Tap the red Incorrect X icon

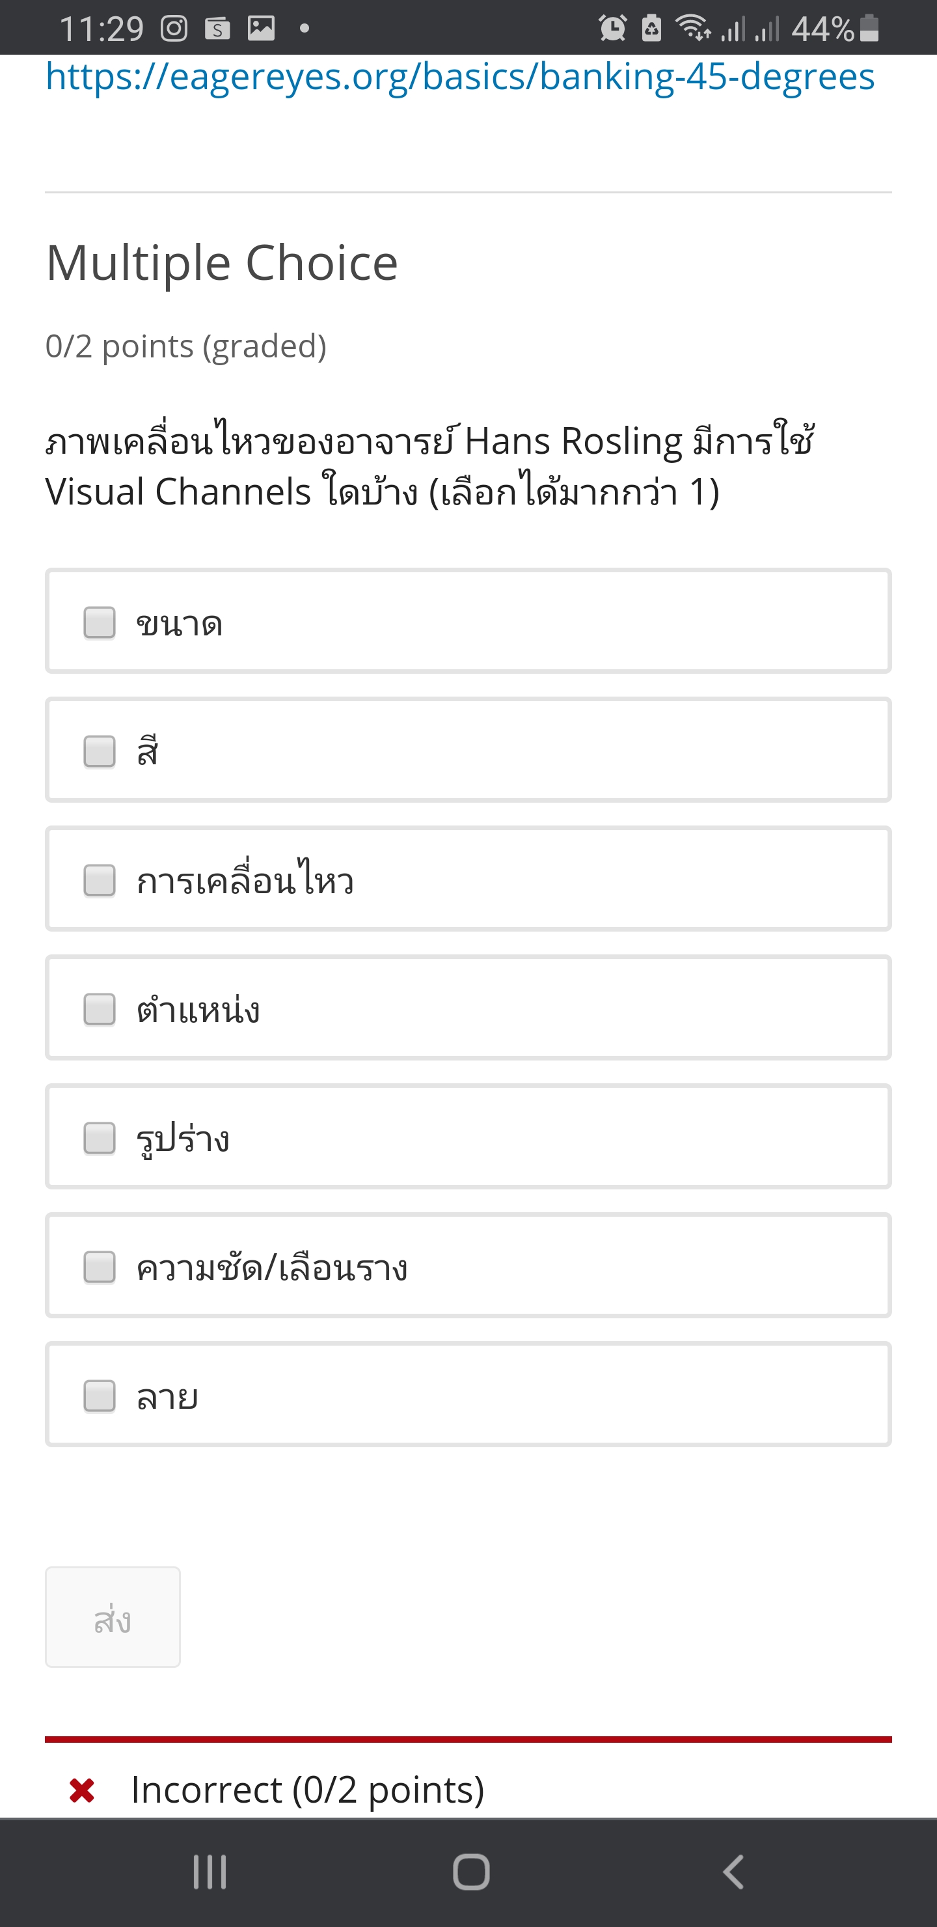(x=81, y=1790)
